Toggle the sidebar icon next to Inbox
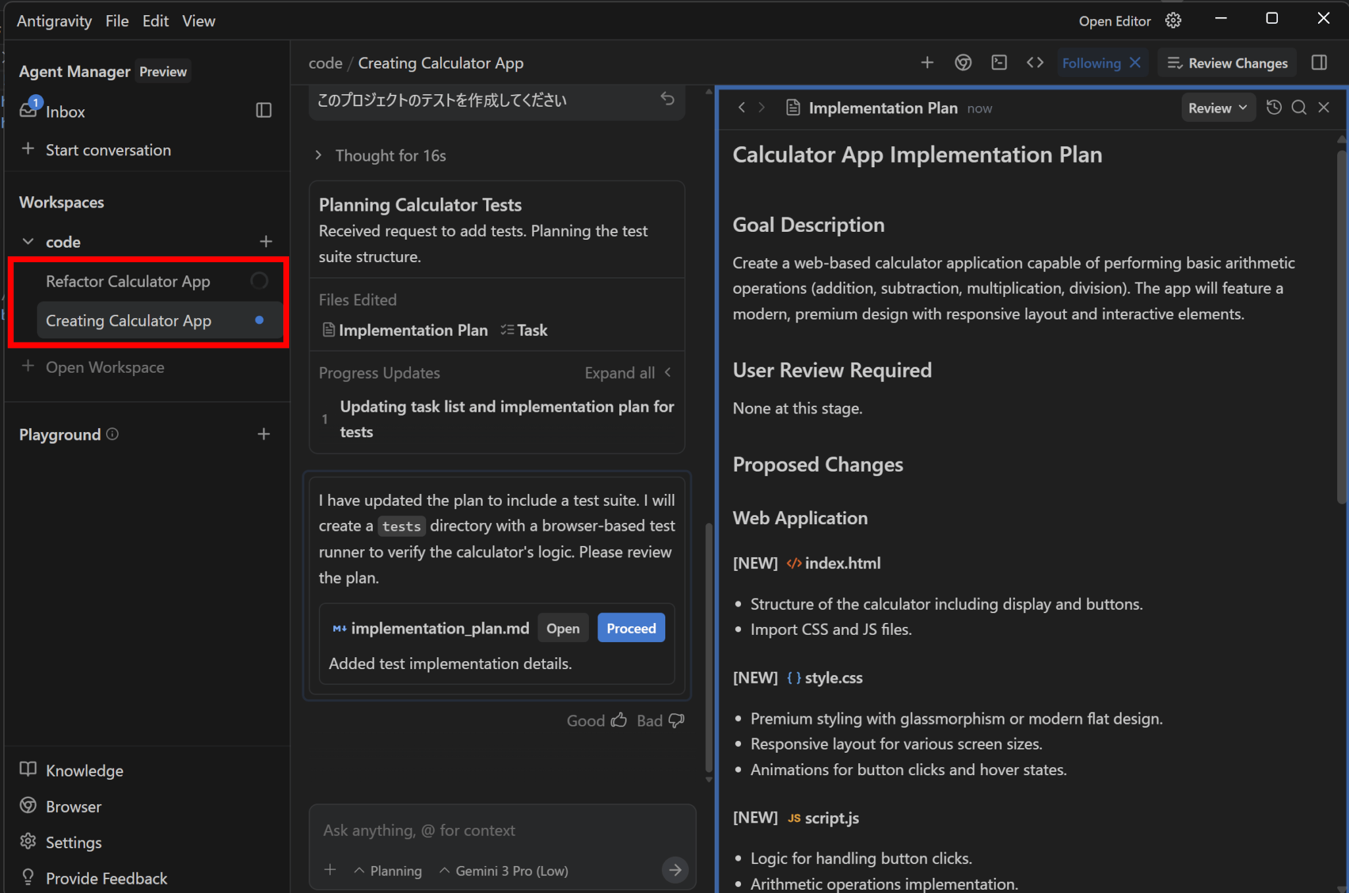The width and height of the screenshot is (1349, 893). coord(263,111)
